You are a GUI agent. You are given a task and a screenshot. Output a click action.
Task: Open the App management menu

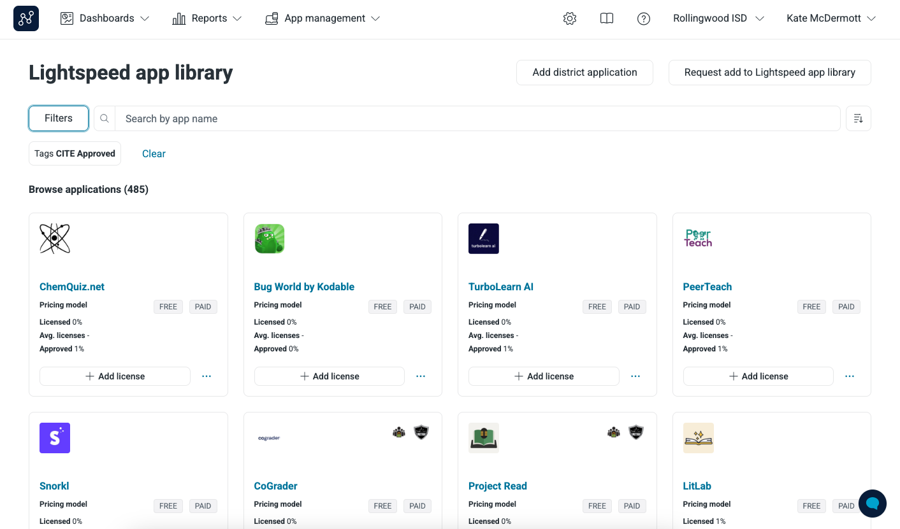tap(323, 18)
